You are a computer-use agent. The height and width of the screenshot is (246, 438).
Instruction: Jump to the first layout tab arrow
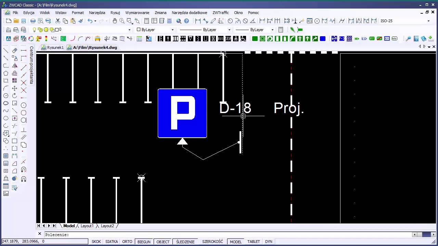pos(39,226)
